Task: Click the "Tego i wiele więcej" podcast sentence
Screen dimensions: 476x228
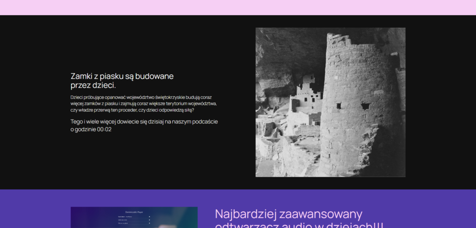Action: pyautogui.click(x=144, y=121)
